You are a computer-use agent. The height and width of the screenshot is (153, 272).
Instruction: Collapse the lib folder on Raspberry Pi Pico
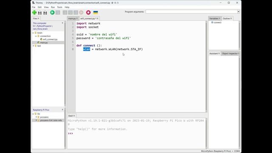click(33, 114)
